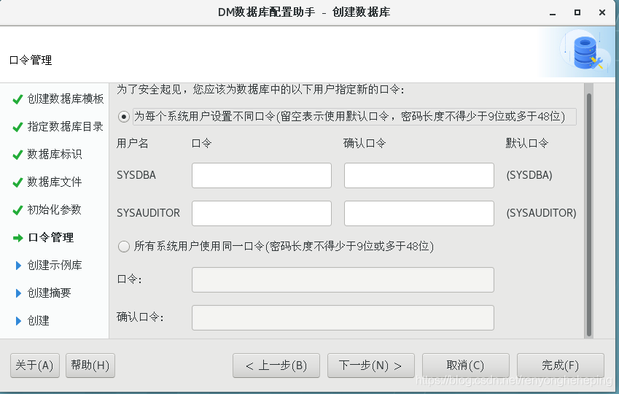Screen dimensions: 619x394
Task: Select the 创建数据库模板 step label
Action: 66,98
